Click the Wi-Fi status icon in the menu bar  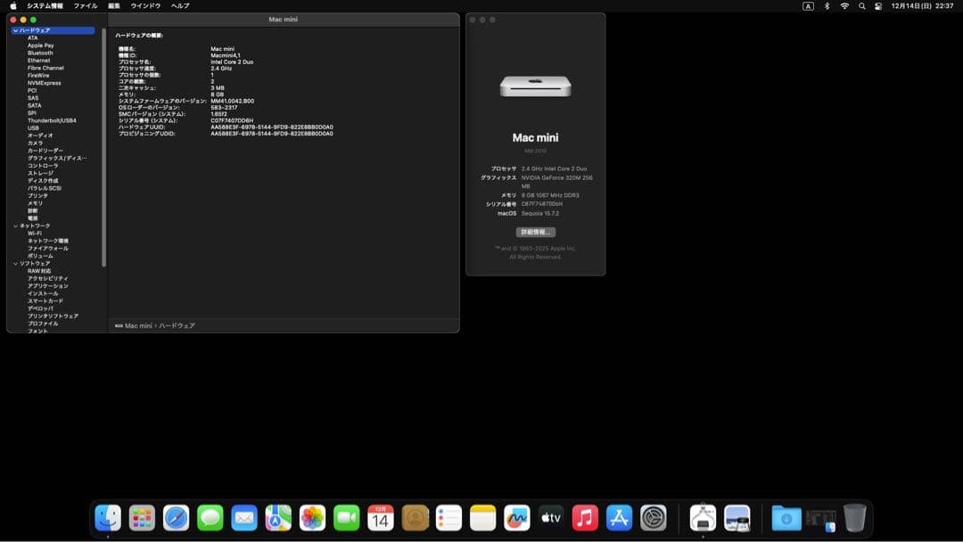point(844,5)
